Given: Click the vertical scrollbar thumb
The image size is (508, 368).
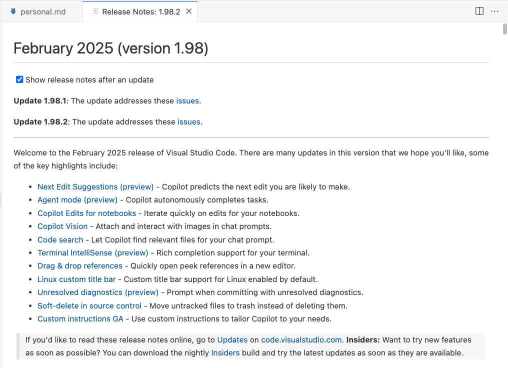Looking at the screenshot, I should tap(505, 28).
